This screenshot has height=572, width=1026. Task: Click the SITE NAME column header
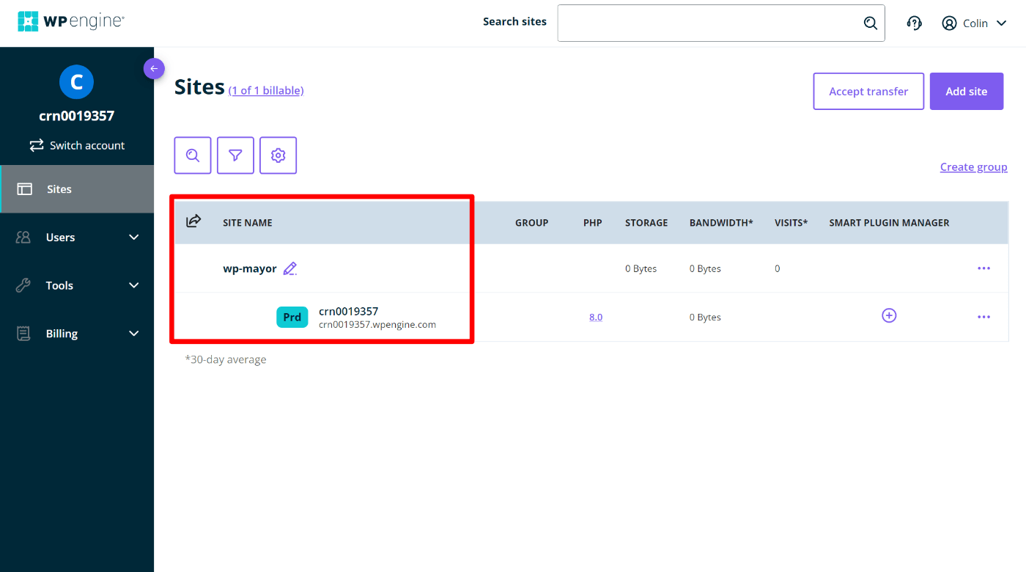pyautogui.click(x=248, y=223)
